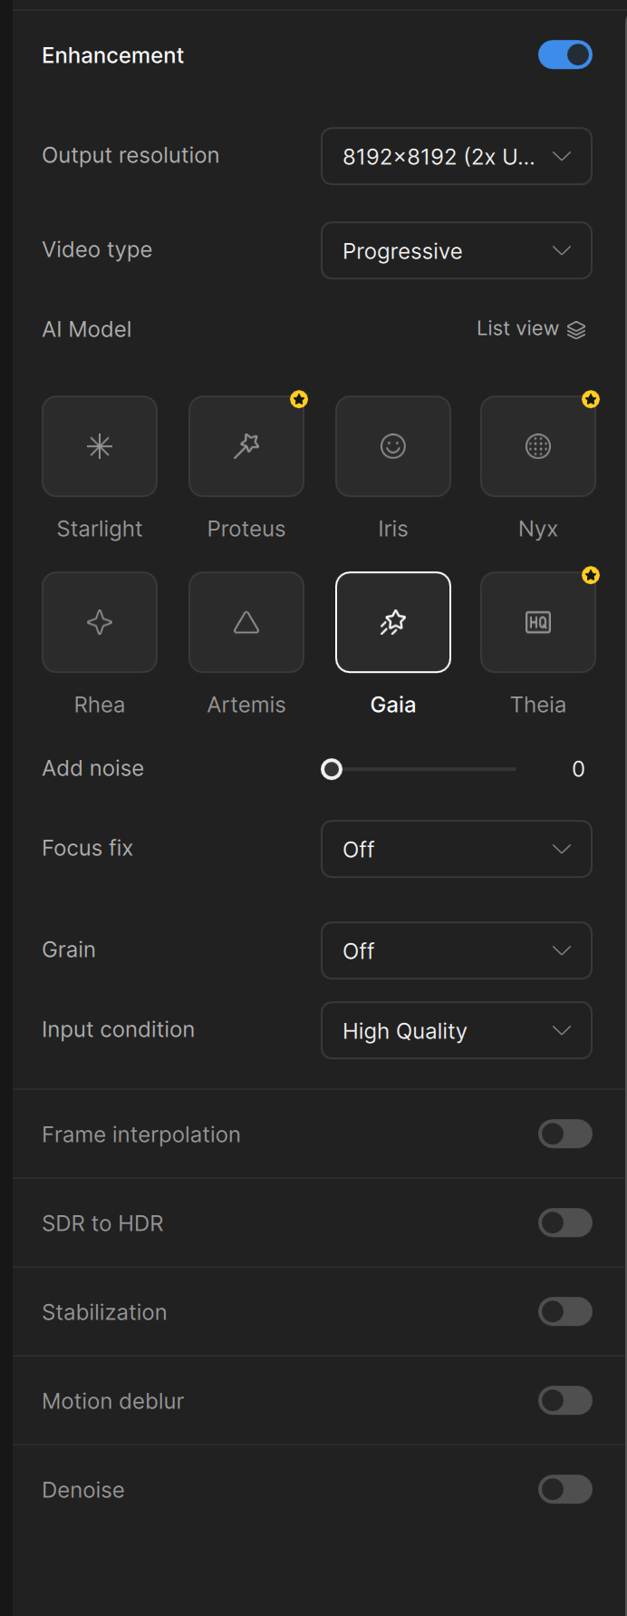The width and height of the screenshot is (627, 1616).
Task: Select the Starlight AI model icon
Action: click(x=100, y=446)
